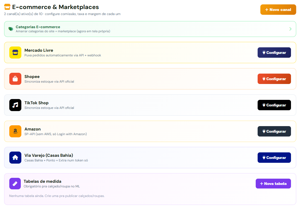Click 'Puxa pedidos automaticamente via API + webhook'
297x206 pixels.
pos(63,55)
